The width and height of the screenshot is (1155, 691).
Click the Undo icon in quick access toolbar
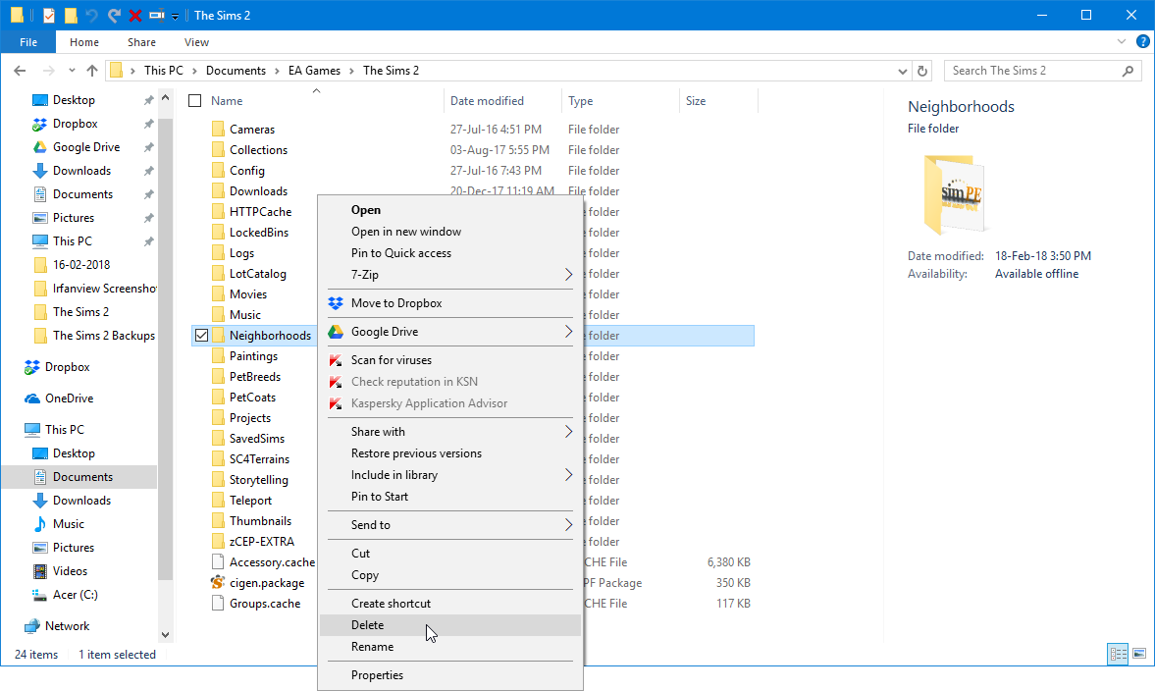point(91,15)
